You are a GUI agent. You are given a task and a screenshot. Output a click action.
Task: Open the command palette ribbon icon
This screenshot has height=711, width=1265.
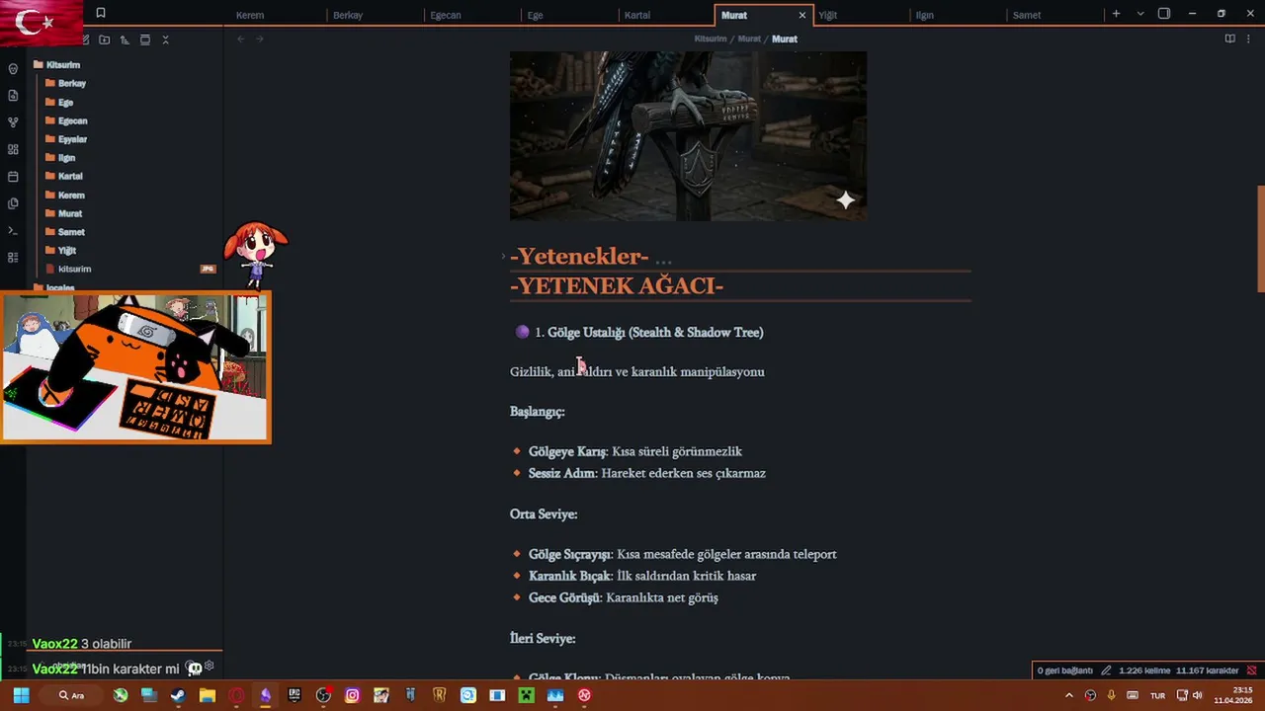click(13, 230)
